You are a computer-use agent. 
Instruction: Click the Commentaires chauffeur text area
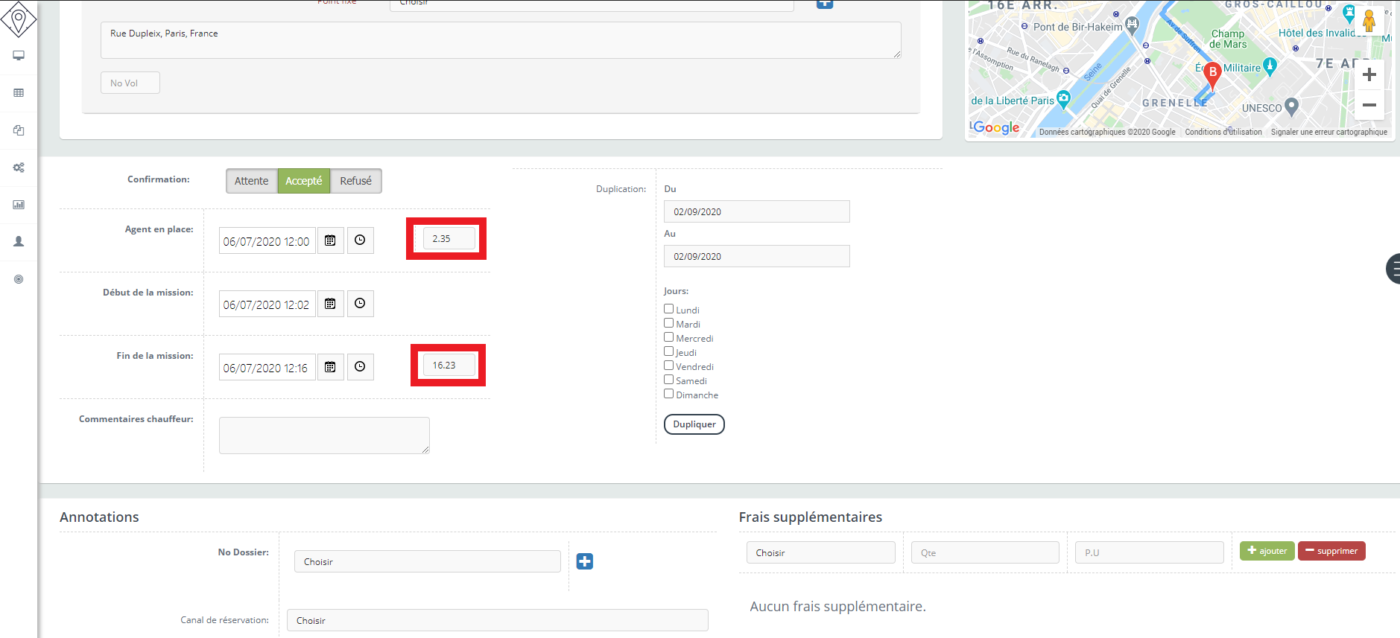(x=324, y=436)
